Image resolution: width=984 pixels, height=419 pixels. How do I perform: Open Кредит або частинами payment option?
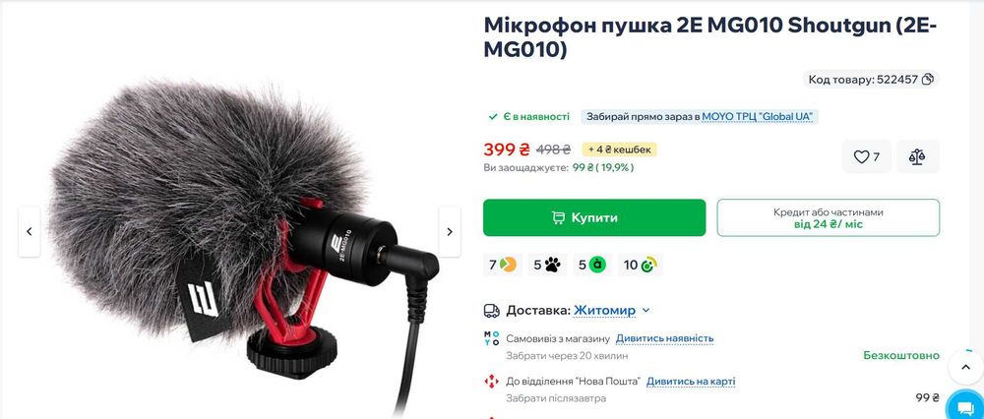pos(829,217)
